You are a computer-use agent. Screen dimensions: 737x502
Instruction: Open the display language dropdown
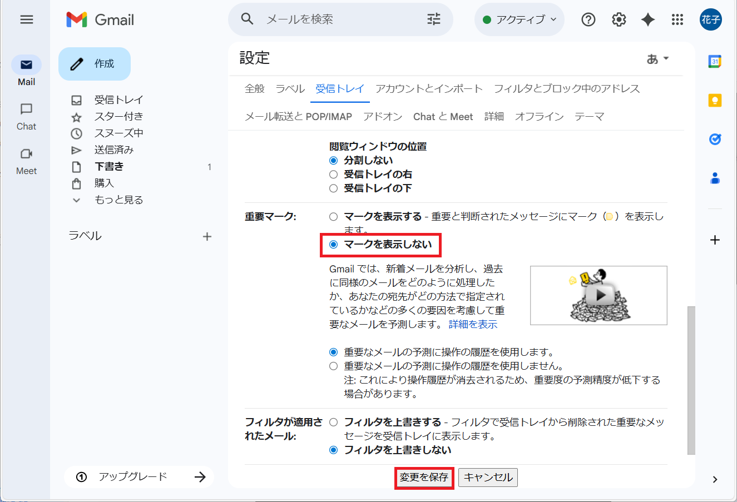coord(657,58)
